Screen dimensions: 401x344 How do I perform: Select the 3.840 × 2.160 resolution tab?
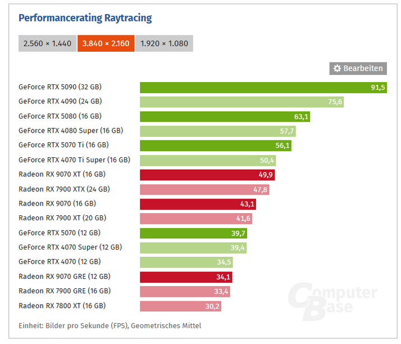tap(106, 43)
